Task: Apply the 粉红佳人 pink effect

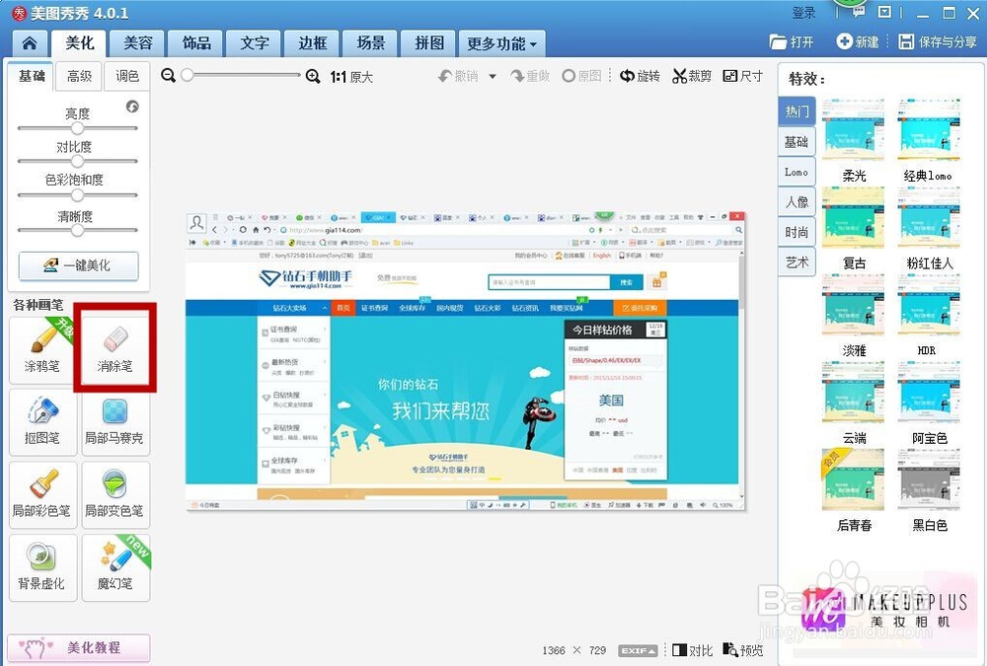Action: click(928, 218)
